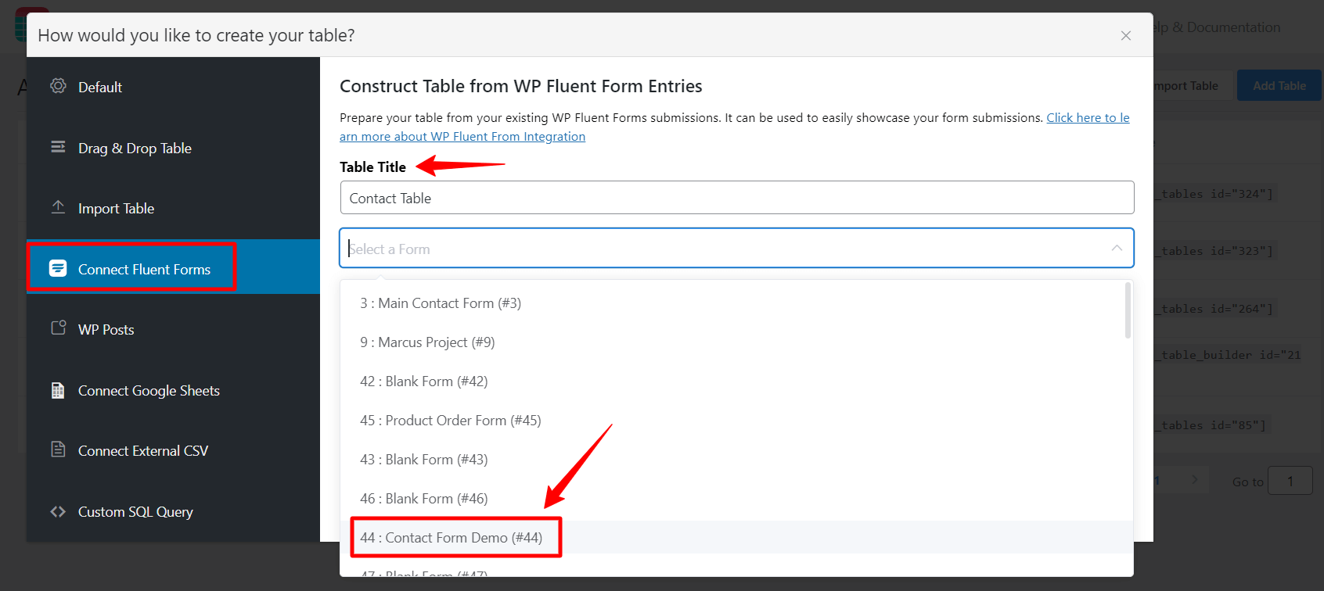Choose the WP Posts label
The height and width of the screenshot is (591, 1324).
[106, 330]
